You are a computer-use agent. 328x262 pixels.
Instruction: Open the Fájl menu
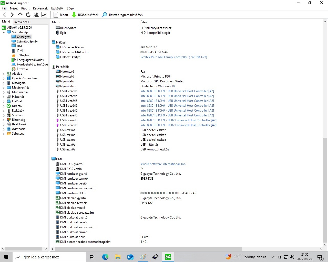click(x=4, y=8)
